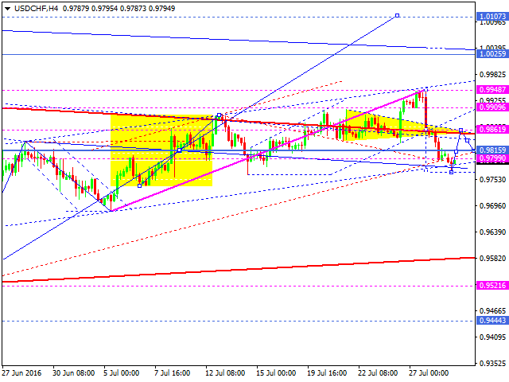Viewport: 509px width, 382px height.
Task: Click the 0.99825 price scale value
Action: pyautogui.click(x=492, y=74)
